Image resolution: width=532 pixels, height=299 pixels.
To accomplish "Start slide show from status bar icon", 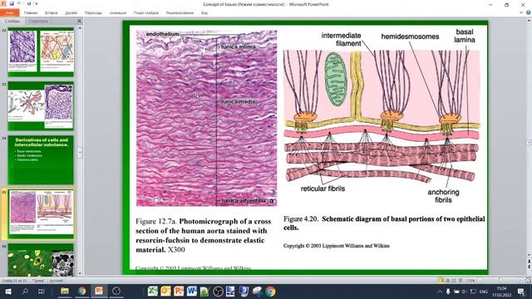I will tap(461, 281).
